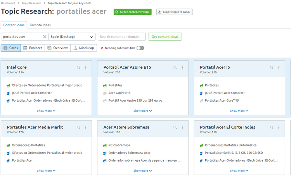This screenshot has height=179, width=291.
Task: Click Acer Aspire Sobremesa card title
Action: (x=126, y=127)
